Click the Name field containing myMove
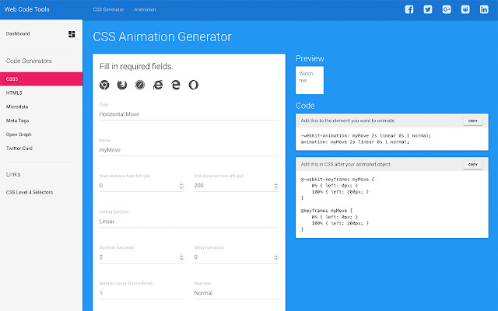Viewport: 498px width, 311px height. (189, 150)
